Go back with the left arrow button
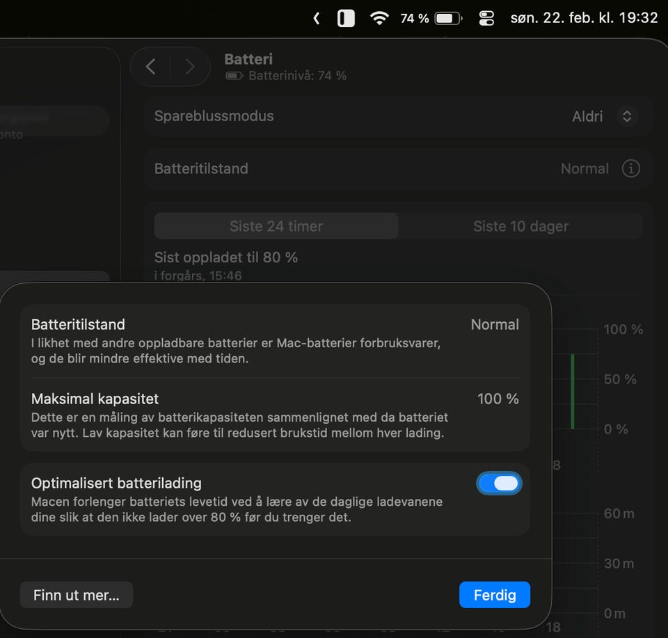668x638 pixels. click(x=150, y=67)
